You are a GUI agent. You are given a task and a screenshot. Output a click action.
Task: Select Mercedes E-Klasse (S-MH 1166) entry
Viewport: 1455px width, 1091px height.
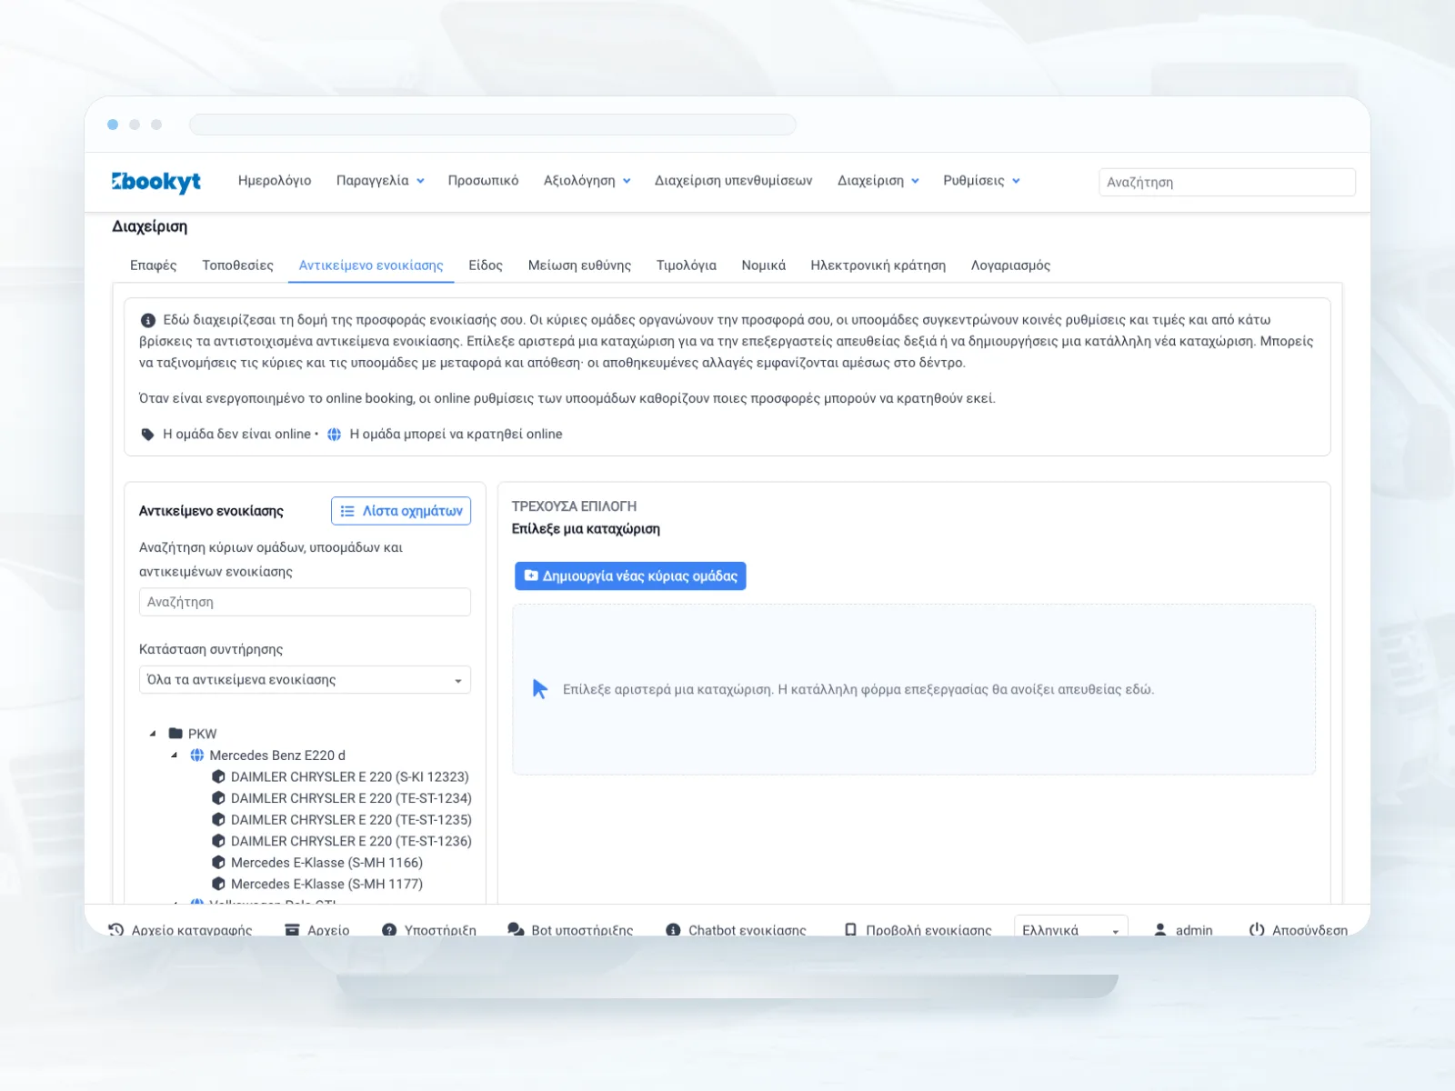pos(326,863)
